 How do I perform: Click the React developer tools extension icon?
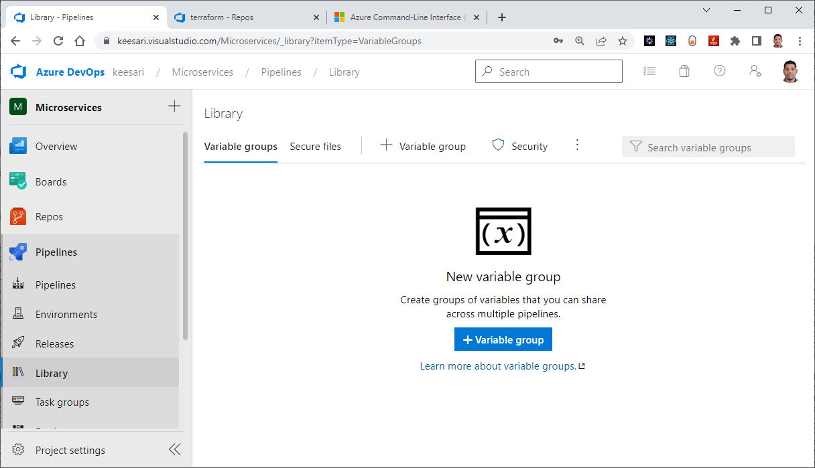(671, 41)
